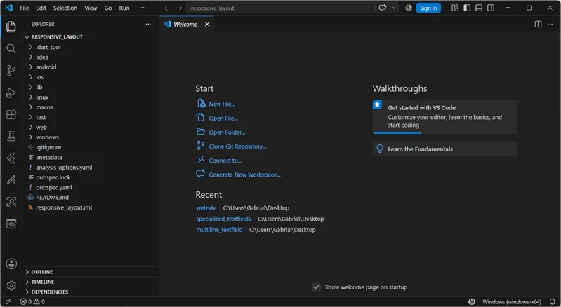Screen dimensions: 561x307
Task: Open the Edit menu
Action: [x=41, y=8]
